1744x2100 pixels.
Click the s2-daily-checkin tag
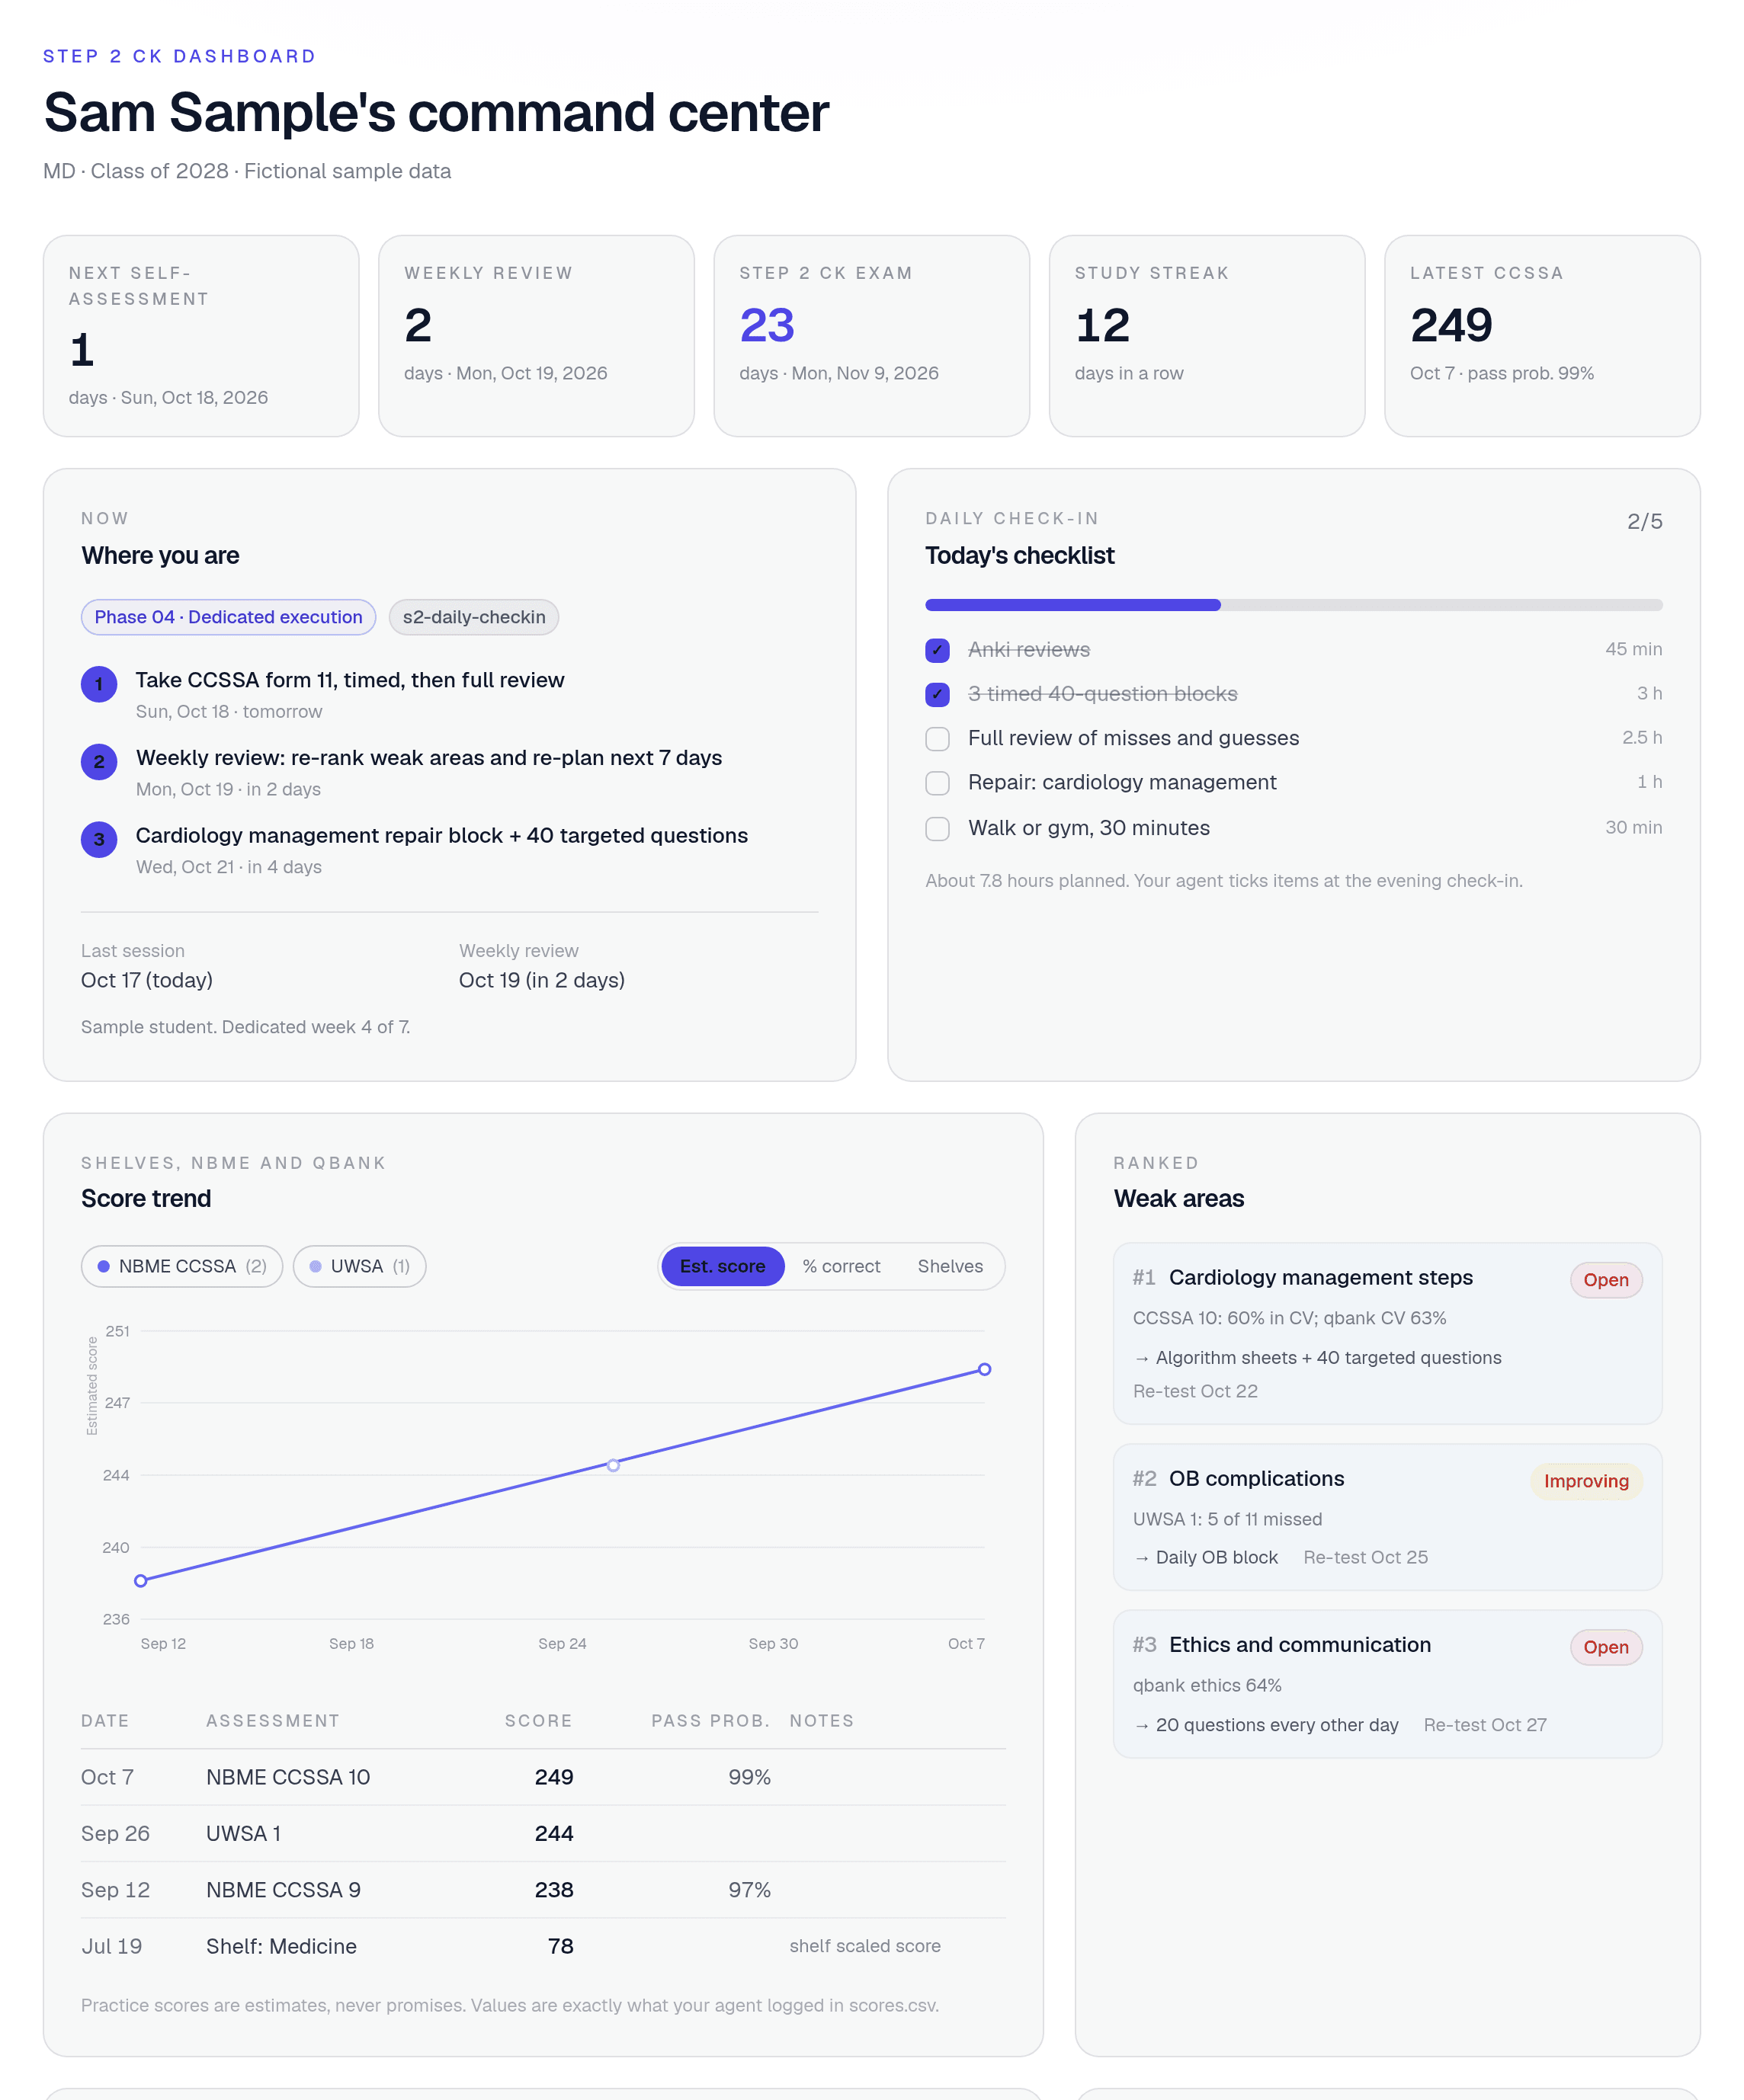(x=473, y=617)
